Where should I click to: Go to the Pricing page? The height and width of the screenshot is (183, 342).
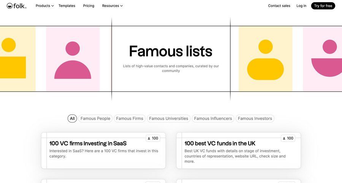(89, 6)
